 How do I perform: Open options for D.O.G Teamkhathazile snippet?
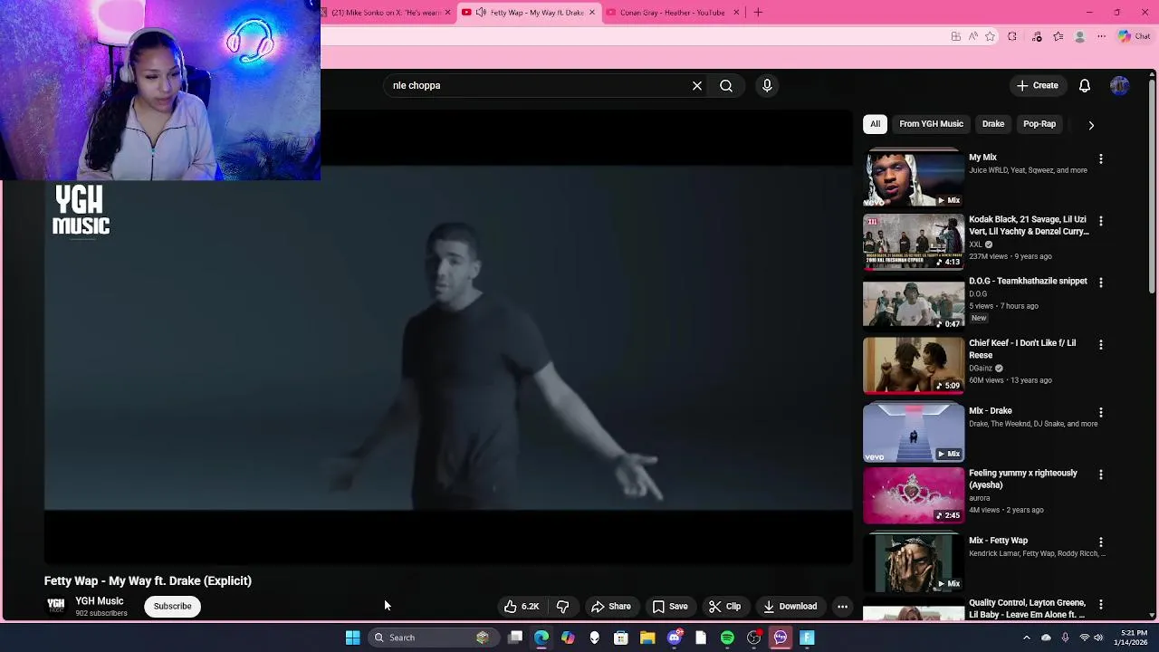pyautogui.click(x=1101, y=283)
